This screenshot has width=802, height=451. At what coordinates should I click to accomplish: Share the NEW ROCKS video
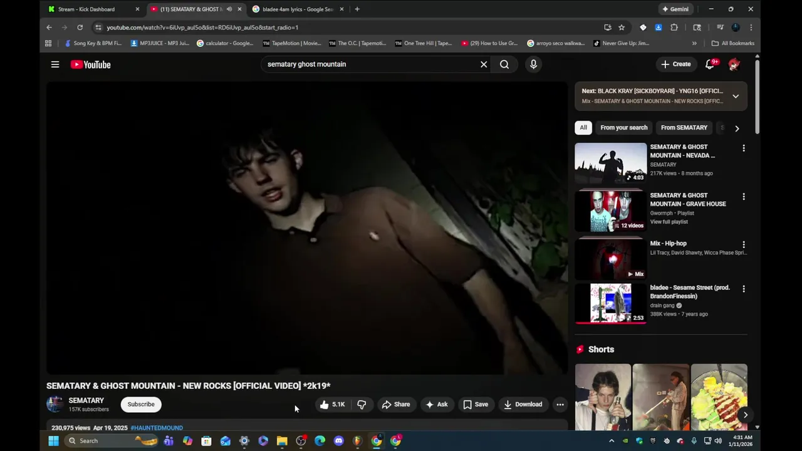[395, 405]
